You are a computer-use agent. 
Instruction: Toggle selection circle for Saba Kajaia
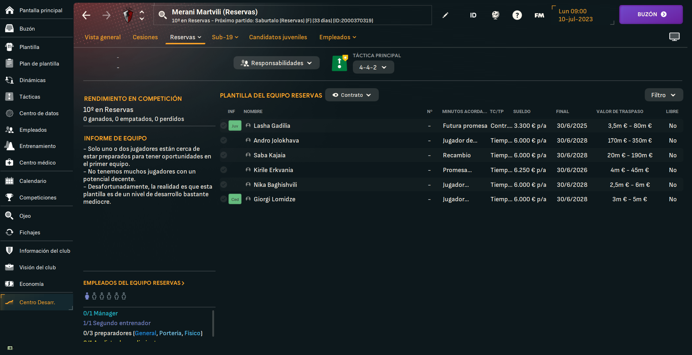pos(223,155)
